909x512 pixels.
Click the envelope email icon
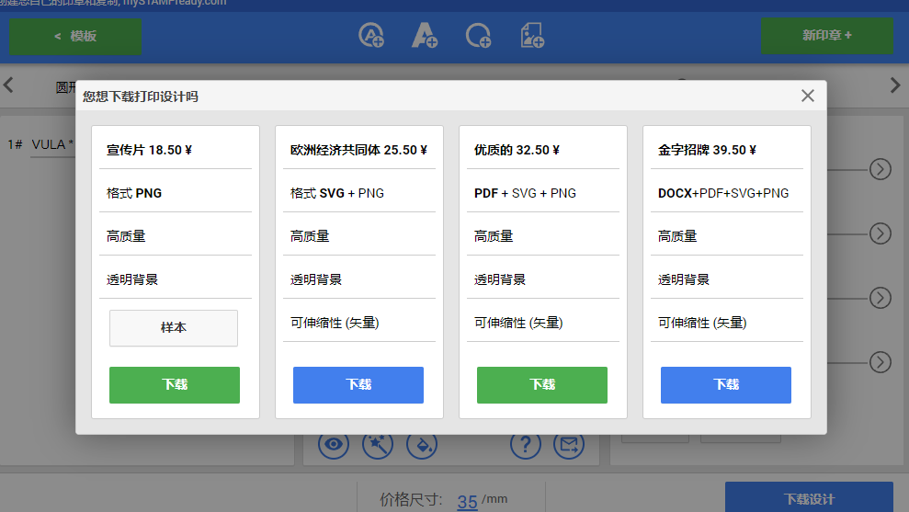(x=569, y=446)
